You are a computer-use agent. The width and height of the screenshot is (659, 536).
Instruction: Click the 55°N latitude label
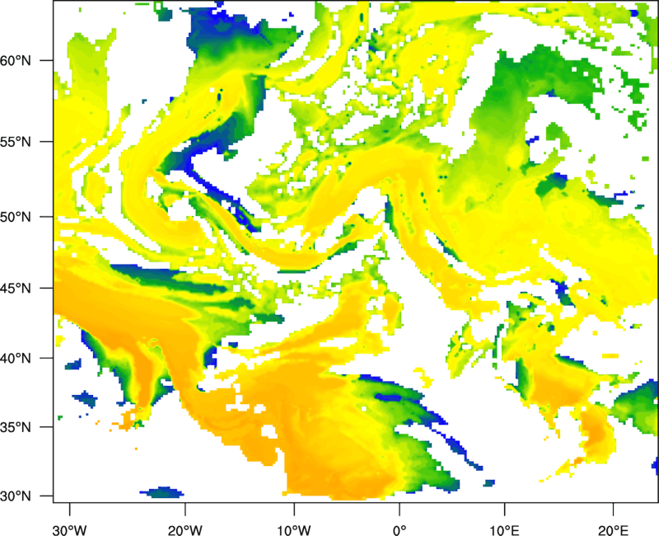click(x=16, y=142)
